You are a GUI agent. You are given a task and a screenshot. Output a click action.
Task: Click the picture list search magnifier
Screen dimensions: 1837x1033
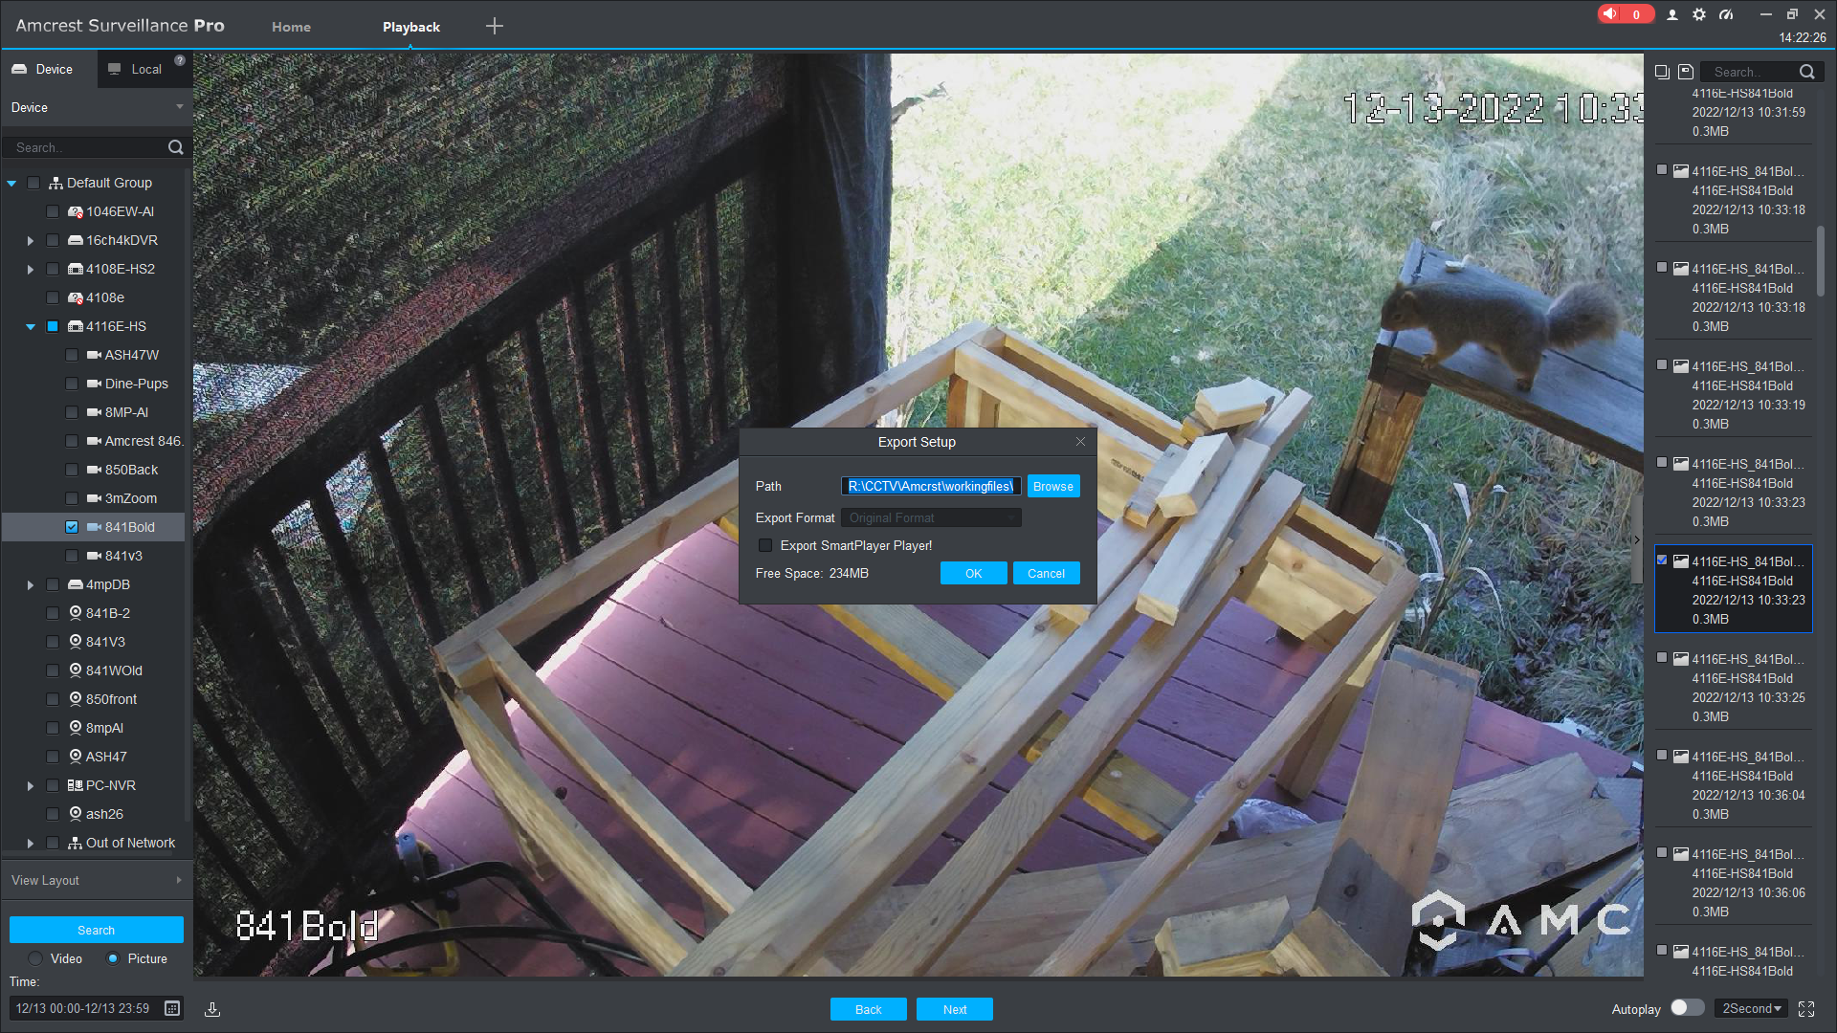point(1807,72)
